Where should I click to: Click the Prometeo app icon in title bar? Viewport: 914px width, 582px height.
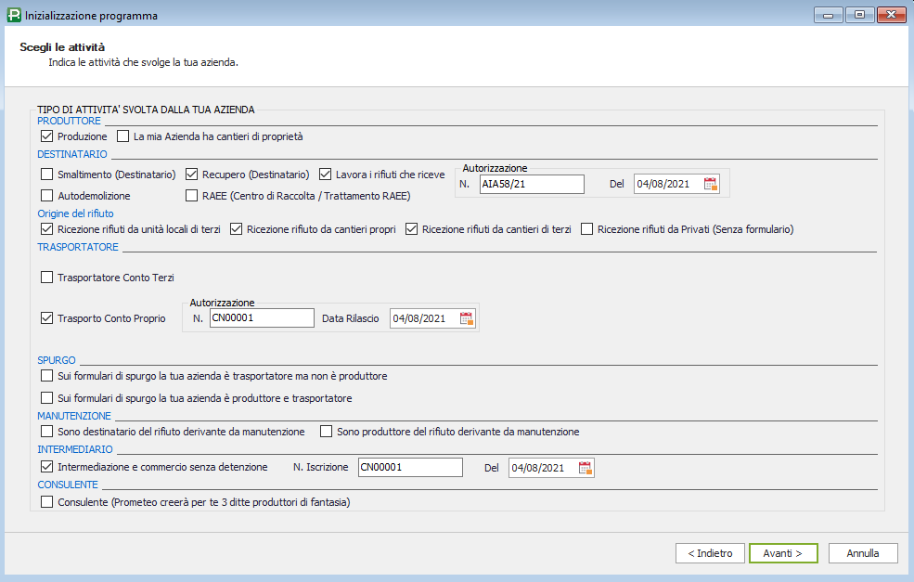coord(12,16)
